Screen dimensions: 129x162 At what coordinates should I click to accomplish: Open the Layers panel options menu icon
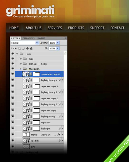[65, 38]
